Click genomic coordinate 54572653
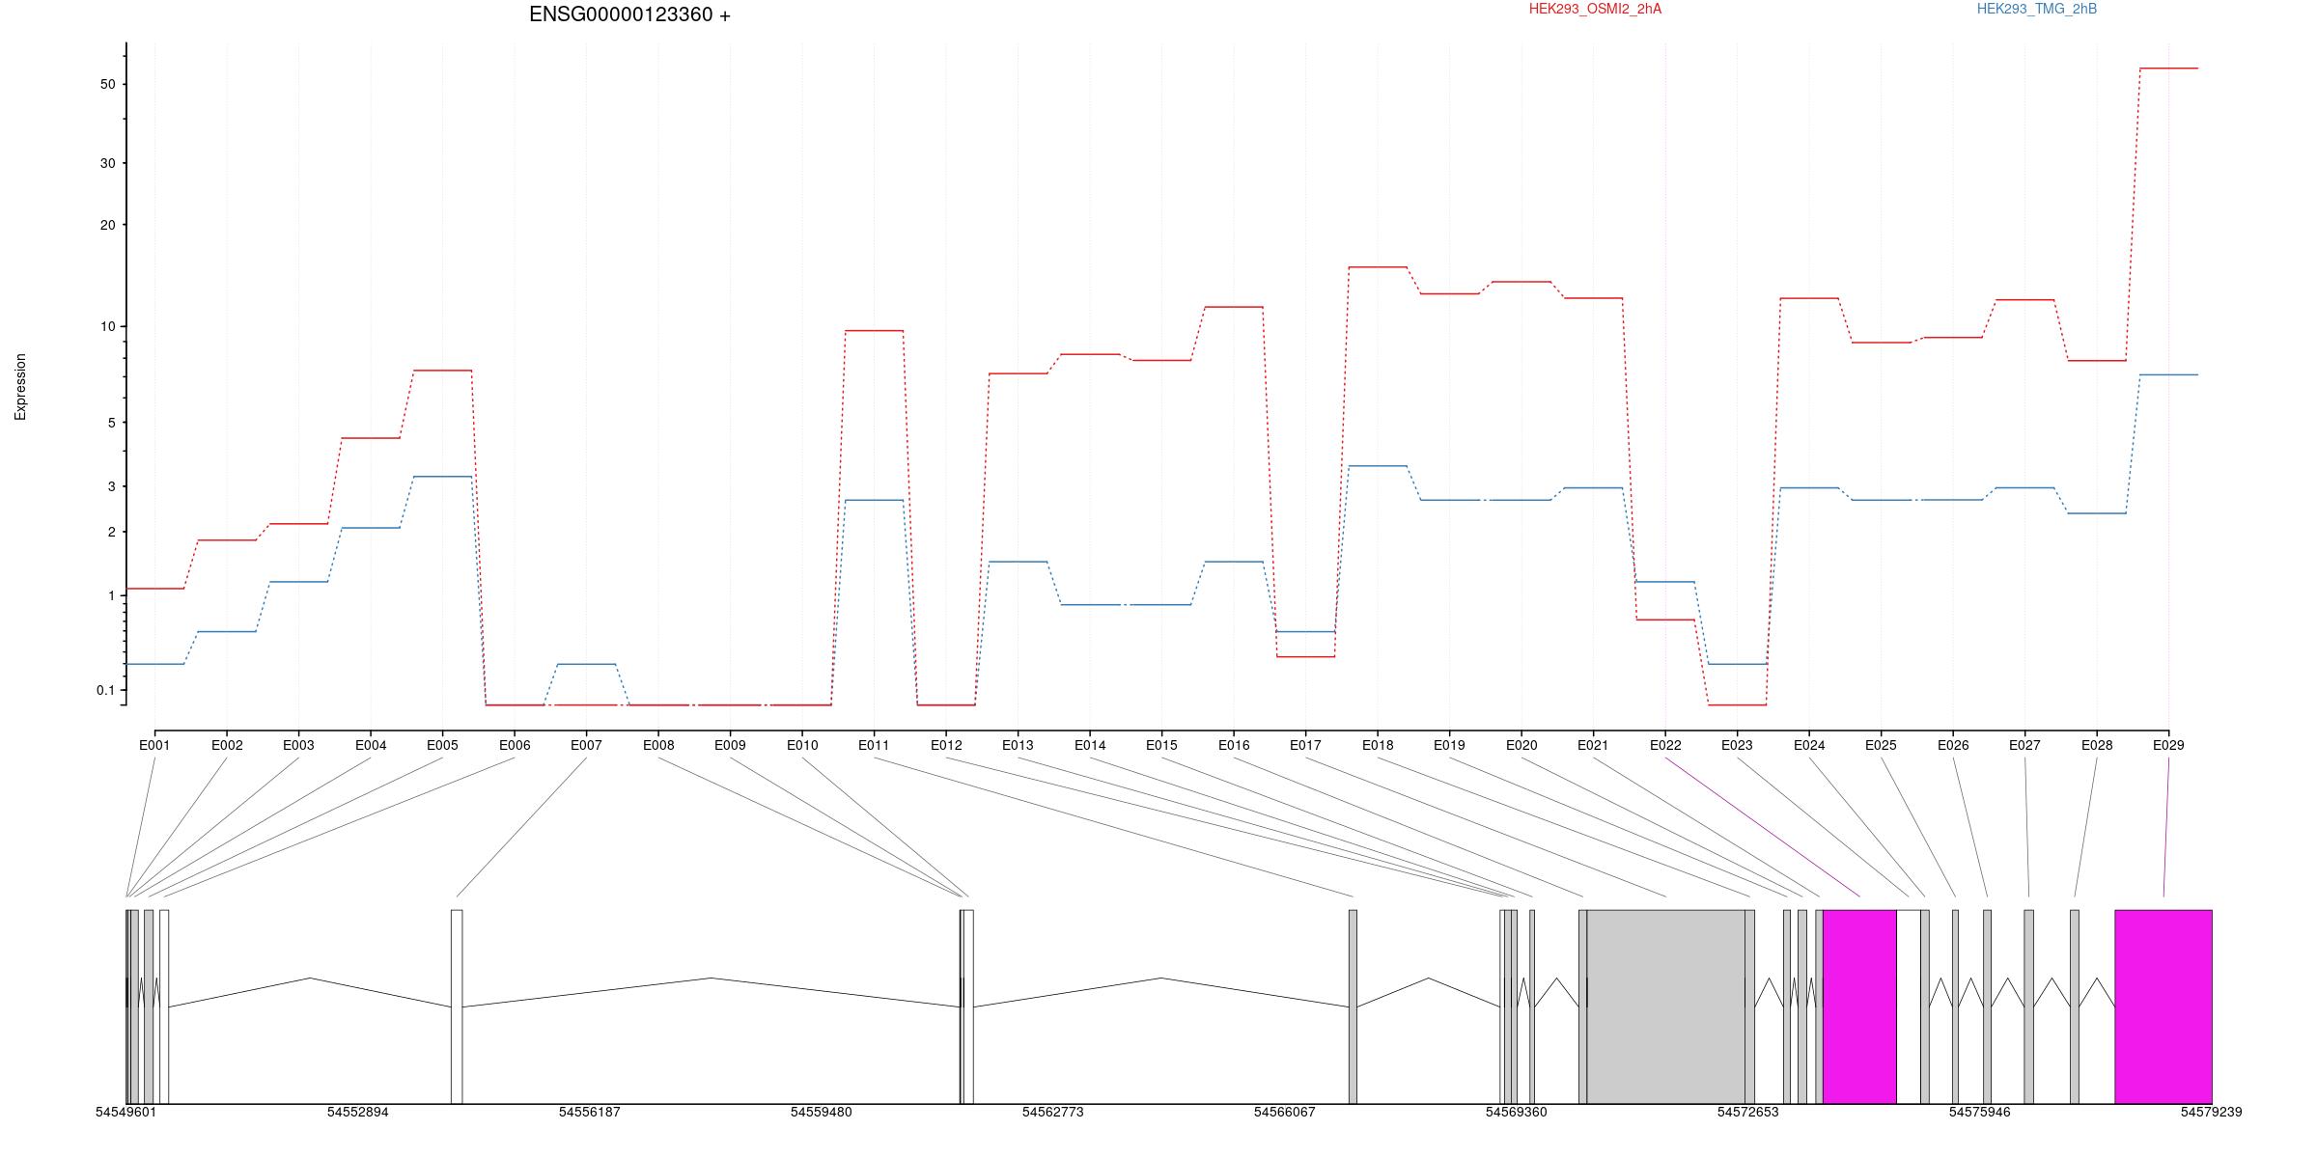 [1747, 1112]
